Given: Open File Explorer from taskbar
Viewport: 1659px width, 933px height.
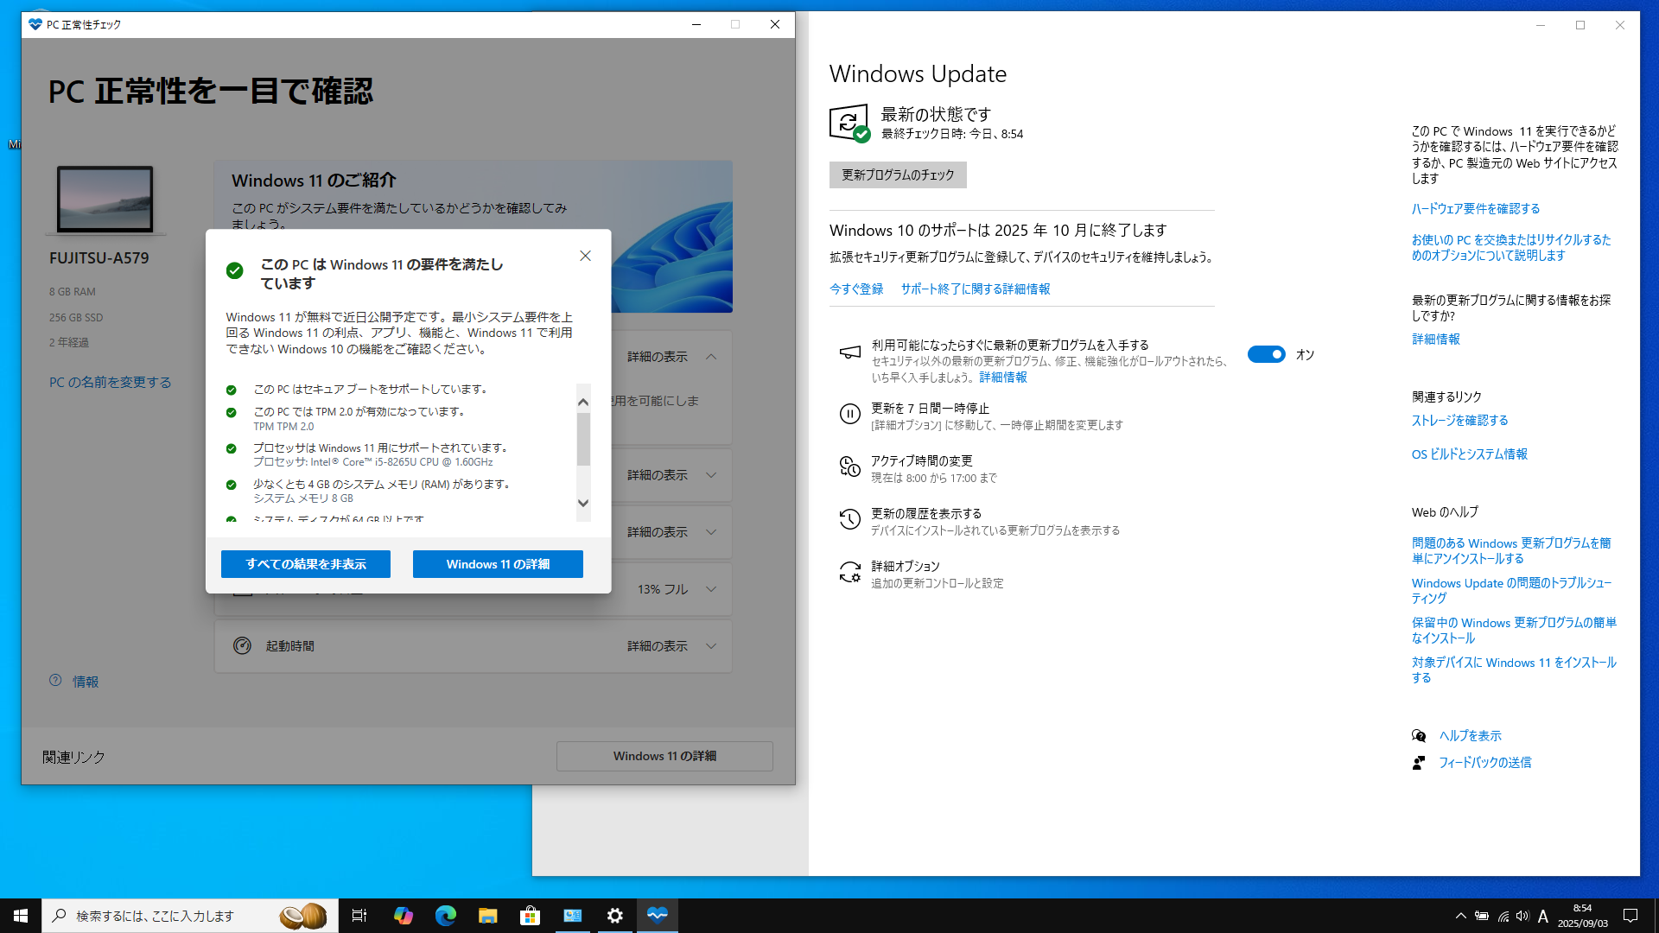Looking at the screenshot, I should [x=487, y=916].
